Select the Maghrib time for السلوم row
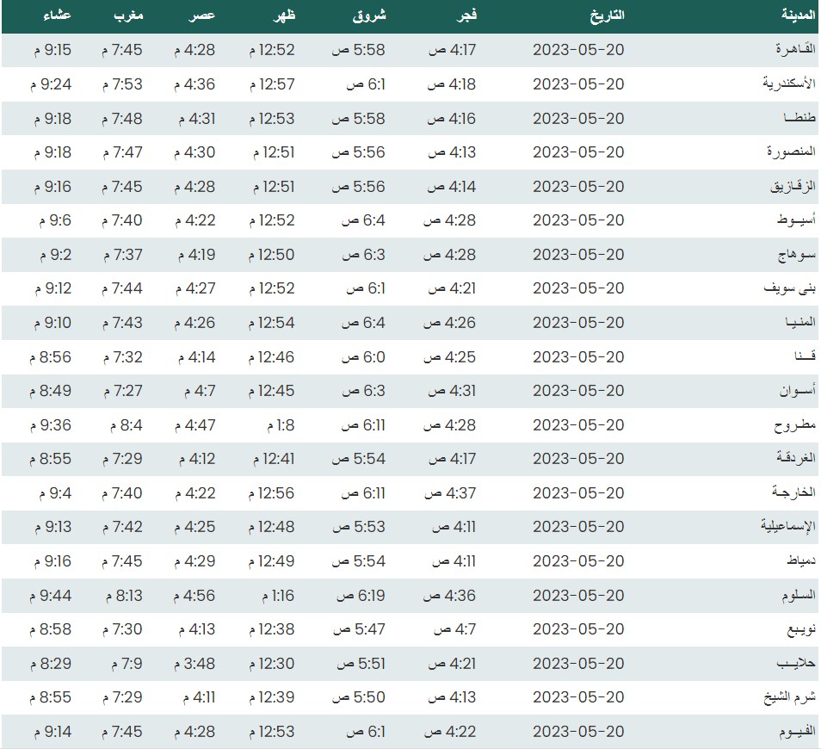This screenshot has width=821, height=749. [x=122, y=596]
